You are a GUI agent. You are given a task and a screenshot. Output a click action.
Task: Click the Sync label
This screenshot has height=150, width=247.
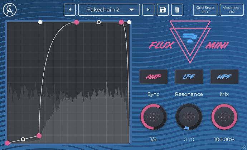pyautogui.click(x=154, y=94)
